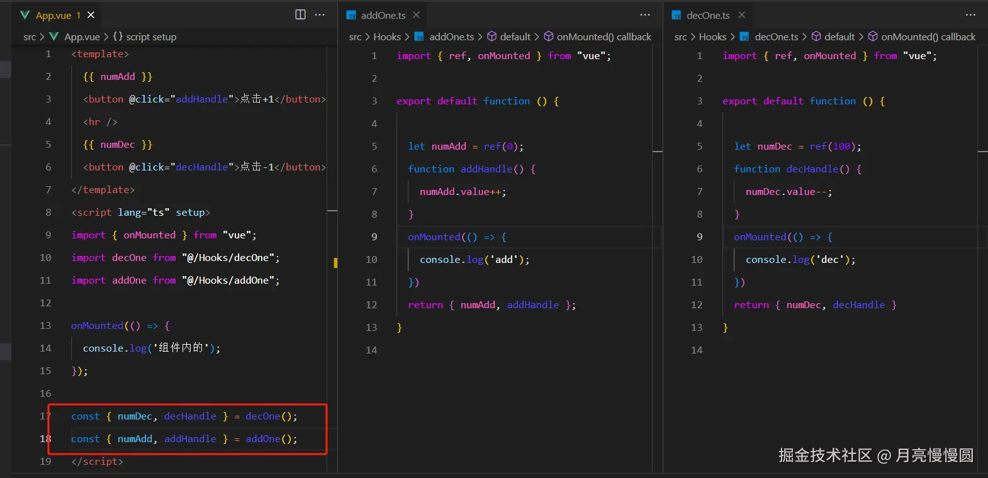Click '</template>' closing tag
This screenshot has height=478, width=988.
(103, 190)
